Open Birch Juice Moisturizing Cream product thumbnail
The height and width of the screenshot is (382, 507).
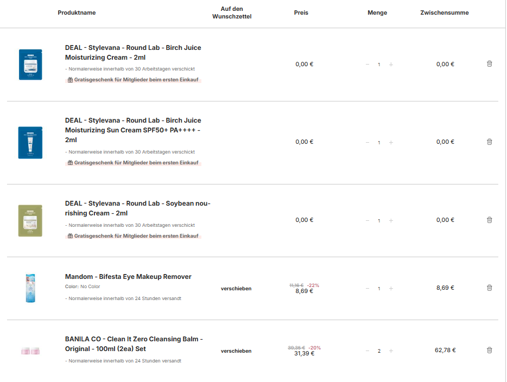point(30,65)
